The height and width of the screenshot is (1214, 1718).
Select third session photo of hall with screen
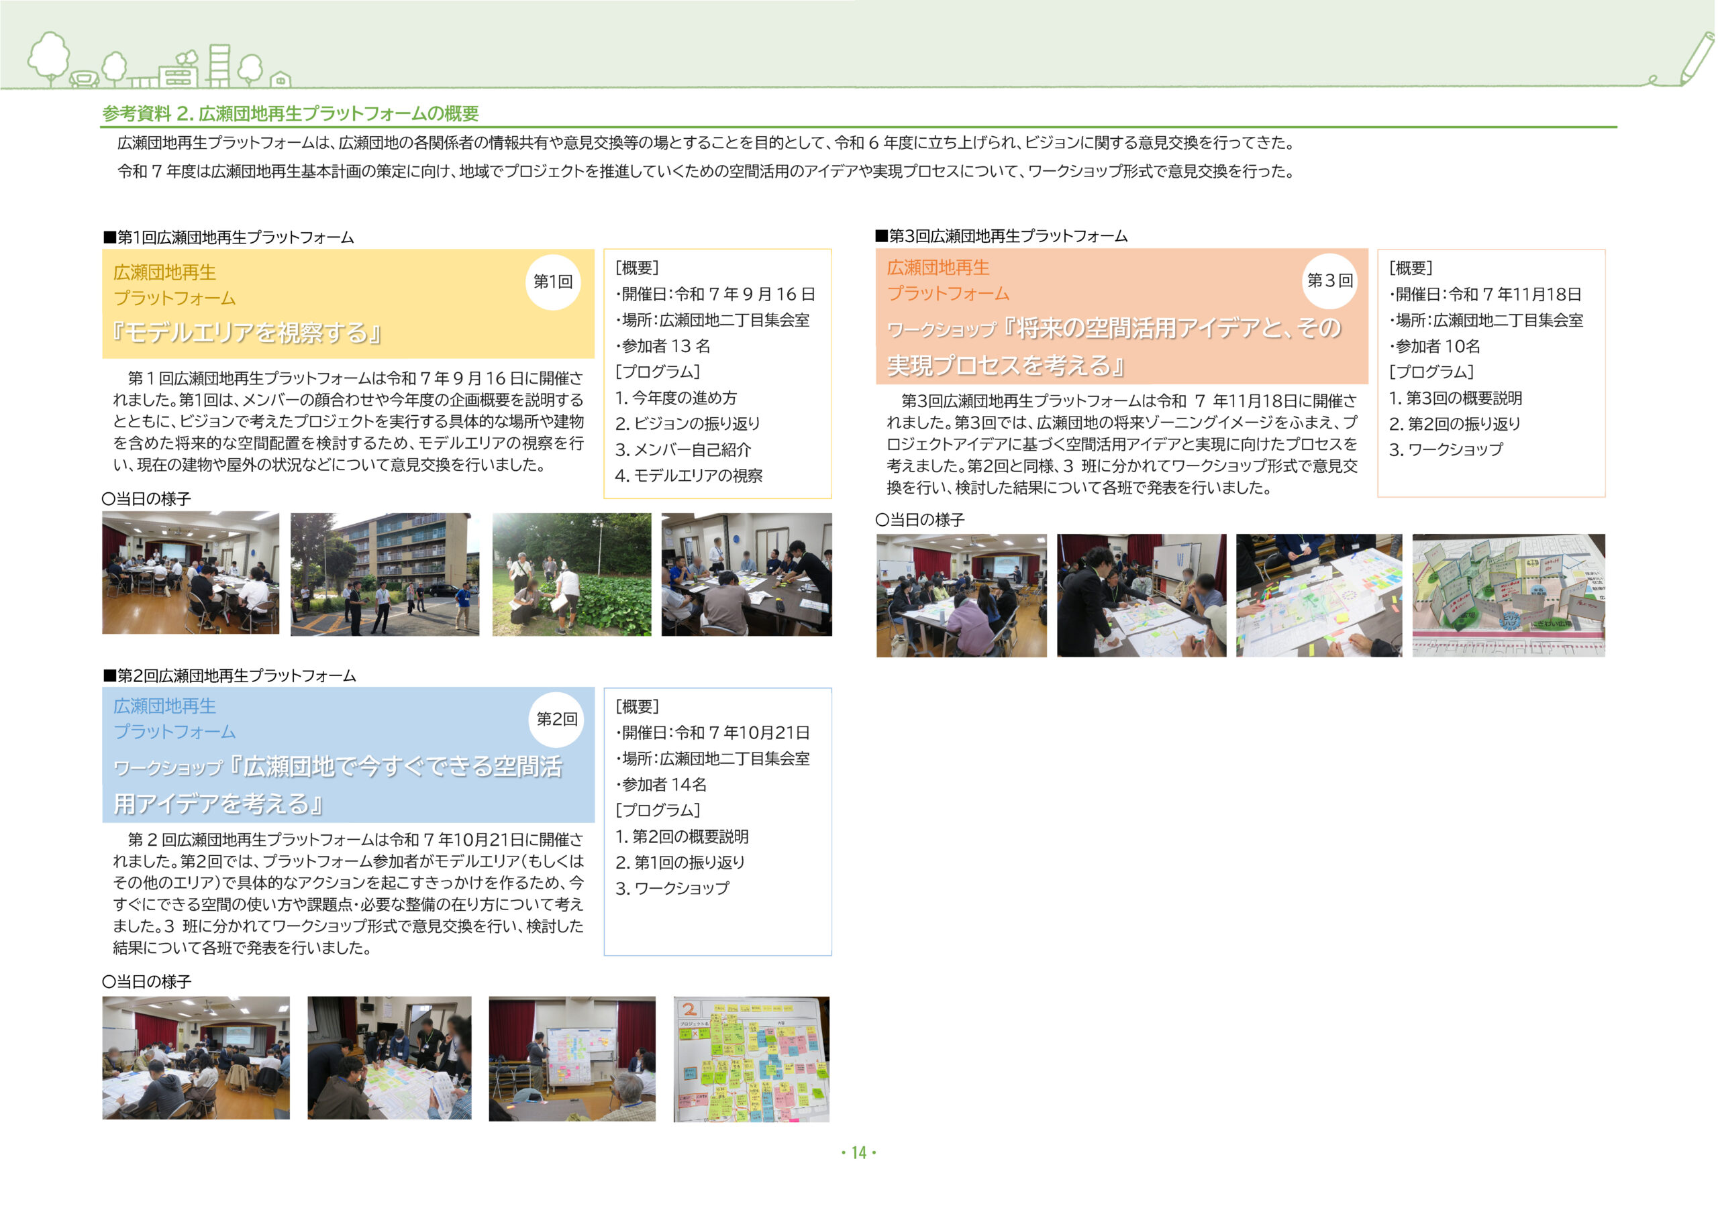click(962, 596)
